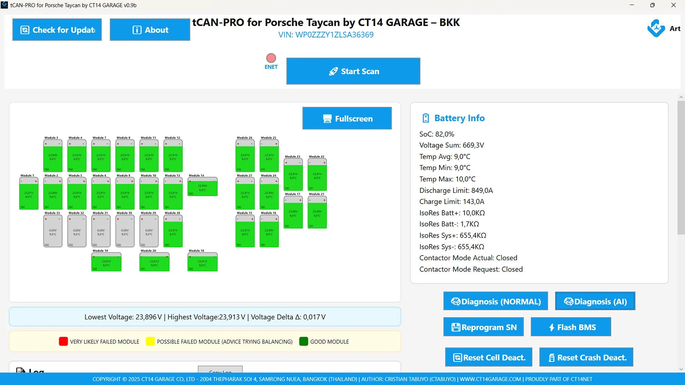Image resolution: width=685 pixels, height=385 pixels.
Task: Select the Module 23 battery cell
Action: 293,175
